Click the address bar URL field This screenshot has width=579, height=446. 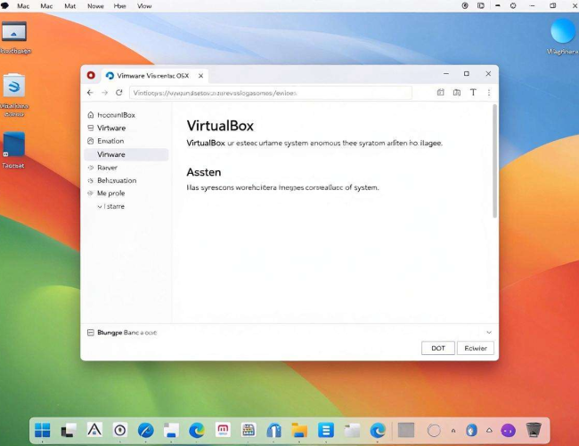(270, 93)
